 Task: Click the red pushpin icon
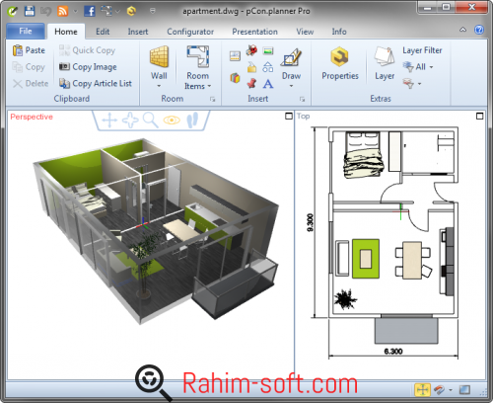pos(251,83)
